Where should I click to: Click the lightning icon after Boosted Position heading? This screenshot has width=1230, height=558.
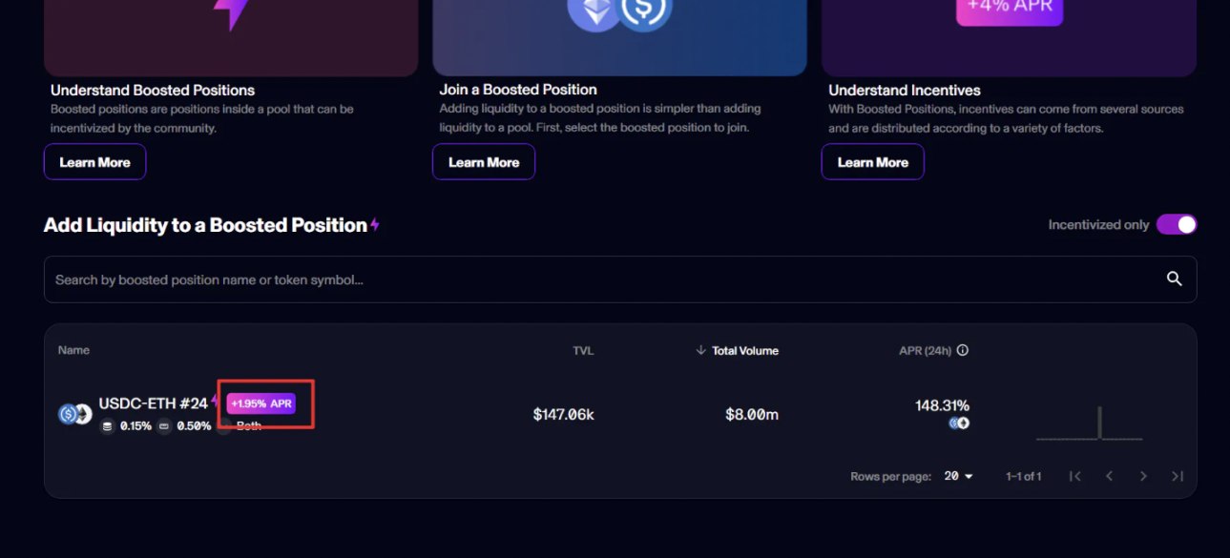[x=375, y=225]
